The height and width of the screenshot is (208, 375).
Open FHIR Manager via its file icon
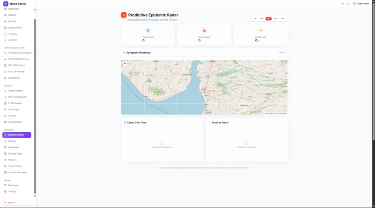pyautogui.click(x=5, y=103)
